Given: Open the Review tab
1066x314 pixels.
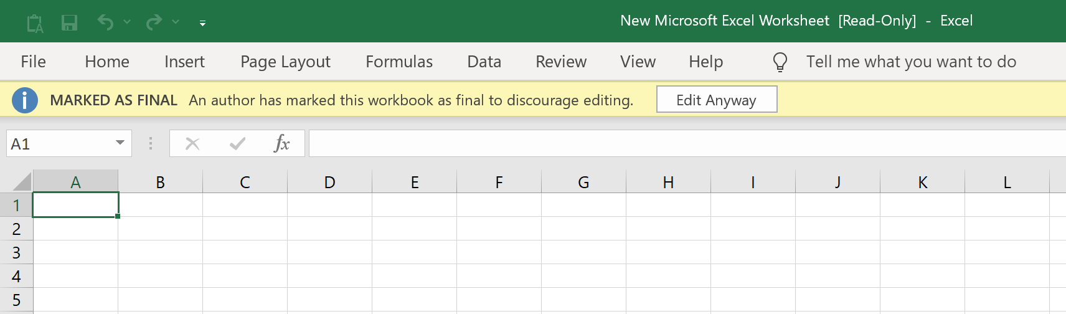Looking at the screenshot, I should pyautogui.click(x=561, y=62).
